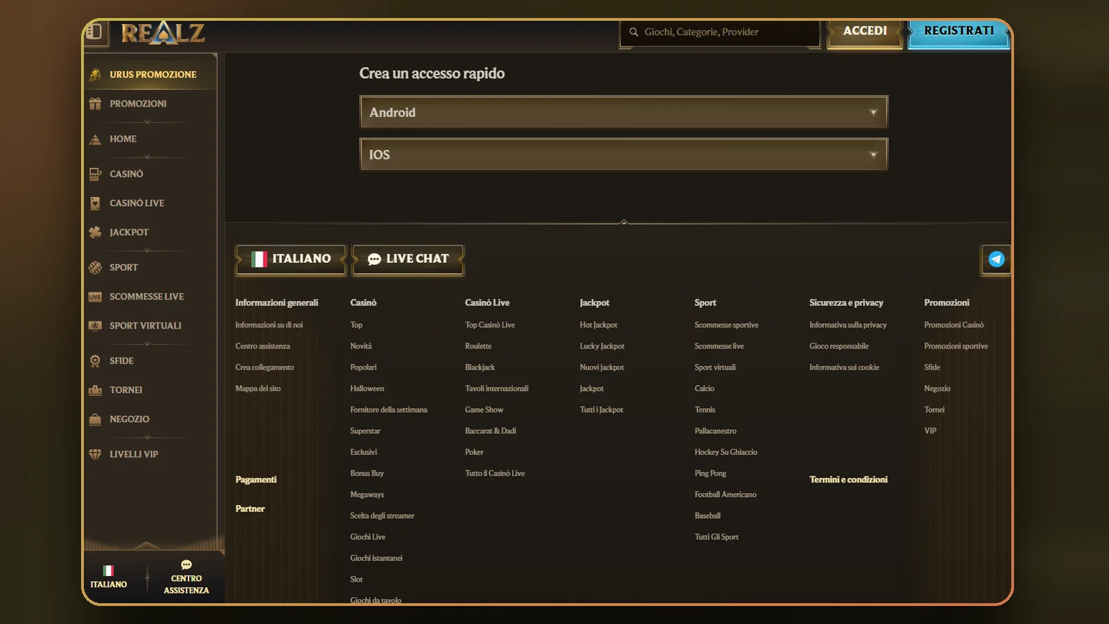Click the REGISTRATI button
The image size is (1109, 624).
click(x=959, y=31)
